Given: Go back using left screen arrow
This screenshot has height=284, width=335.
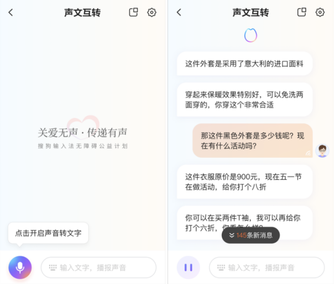Looking at the screenshot, I should click(x=11, y=13).
